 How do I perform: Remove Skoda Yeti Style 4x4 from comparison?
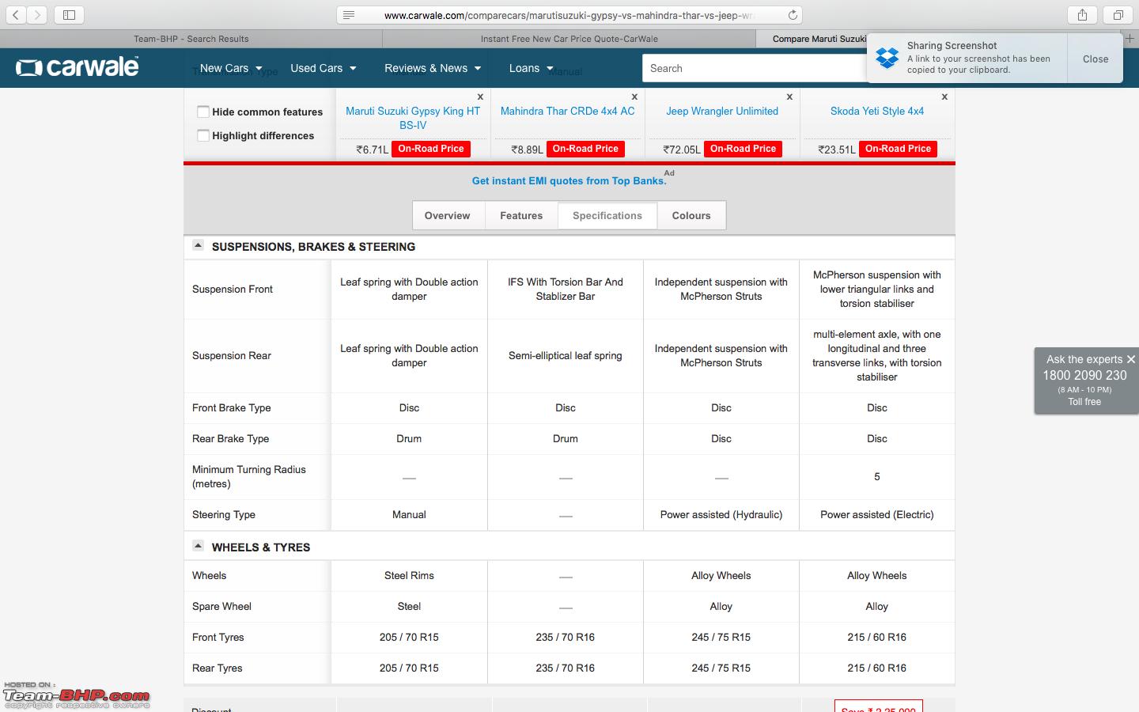[944, 97]
